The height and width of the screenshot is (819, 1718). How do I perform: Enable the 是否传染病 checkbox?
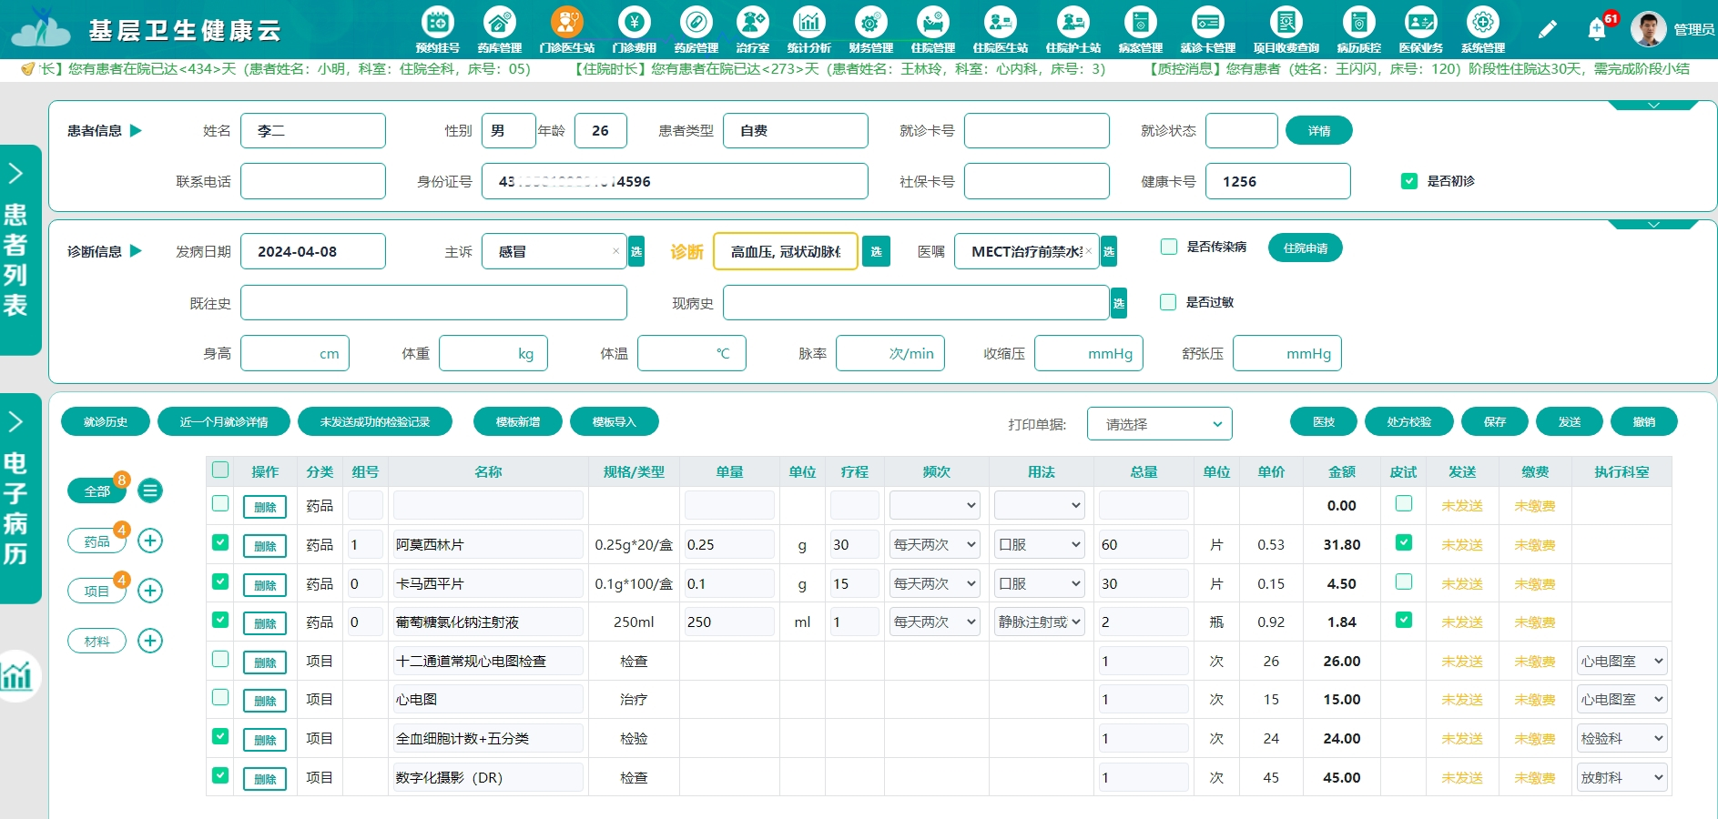click(1168, 247)
